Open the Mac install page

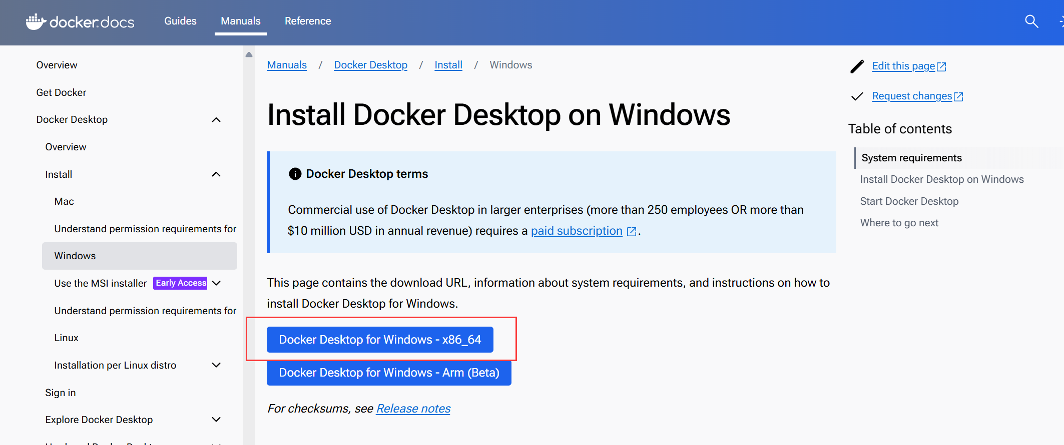click(64, 201)
